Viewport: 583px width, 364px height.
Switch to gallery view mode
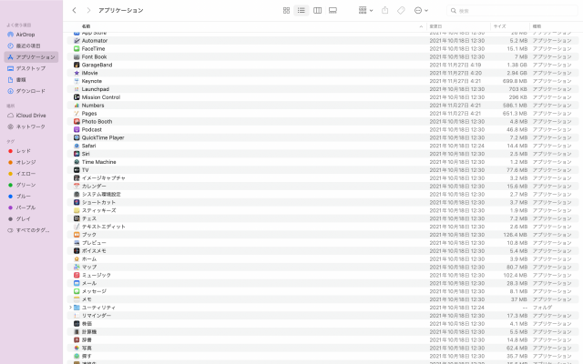click(332, 10)
